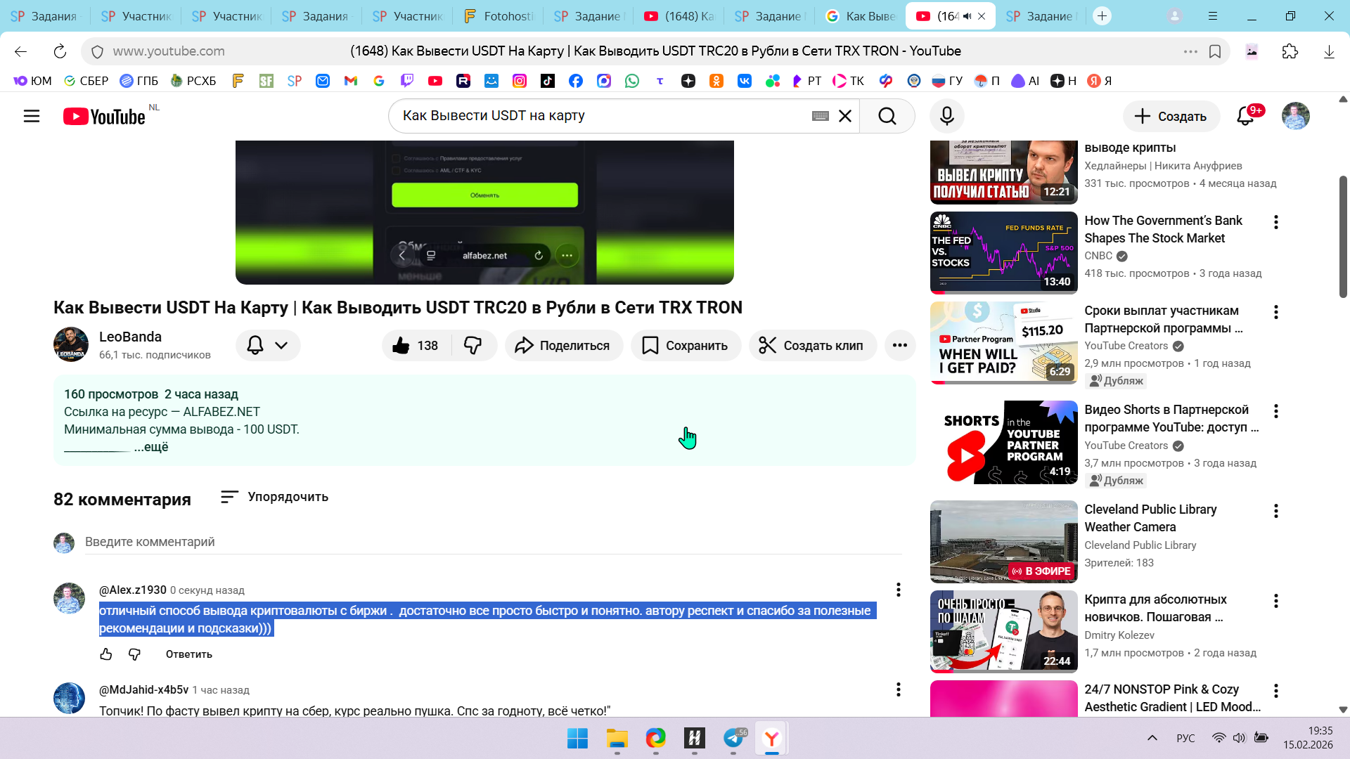Open the LeoBanda channel link
Screen dimensions: 1350x759
pos(130,337)
